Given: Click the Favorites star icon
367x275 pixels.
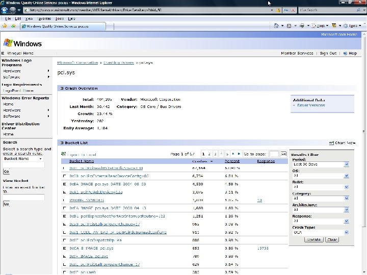Looking at the screenshot, I should coord(5,25).
